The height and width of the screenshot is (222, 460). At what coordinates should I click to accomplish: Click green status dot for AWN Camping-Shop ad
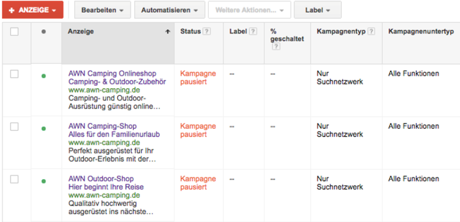pyautogui.click(x=44, y=129)
